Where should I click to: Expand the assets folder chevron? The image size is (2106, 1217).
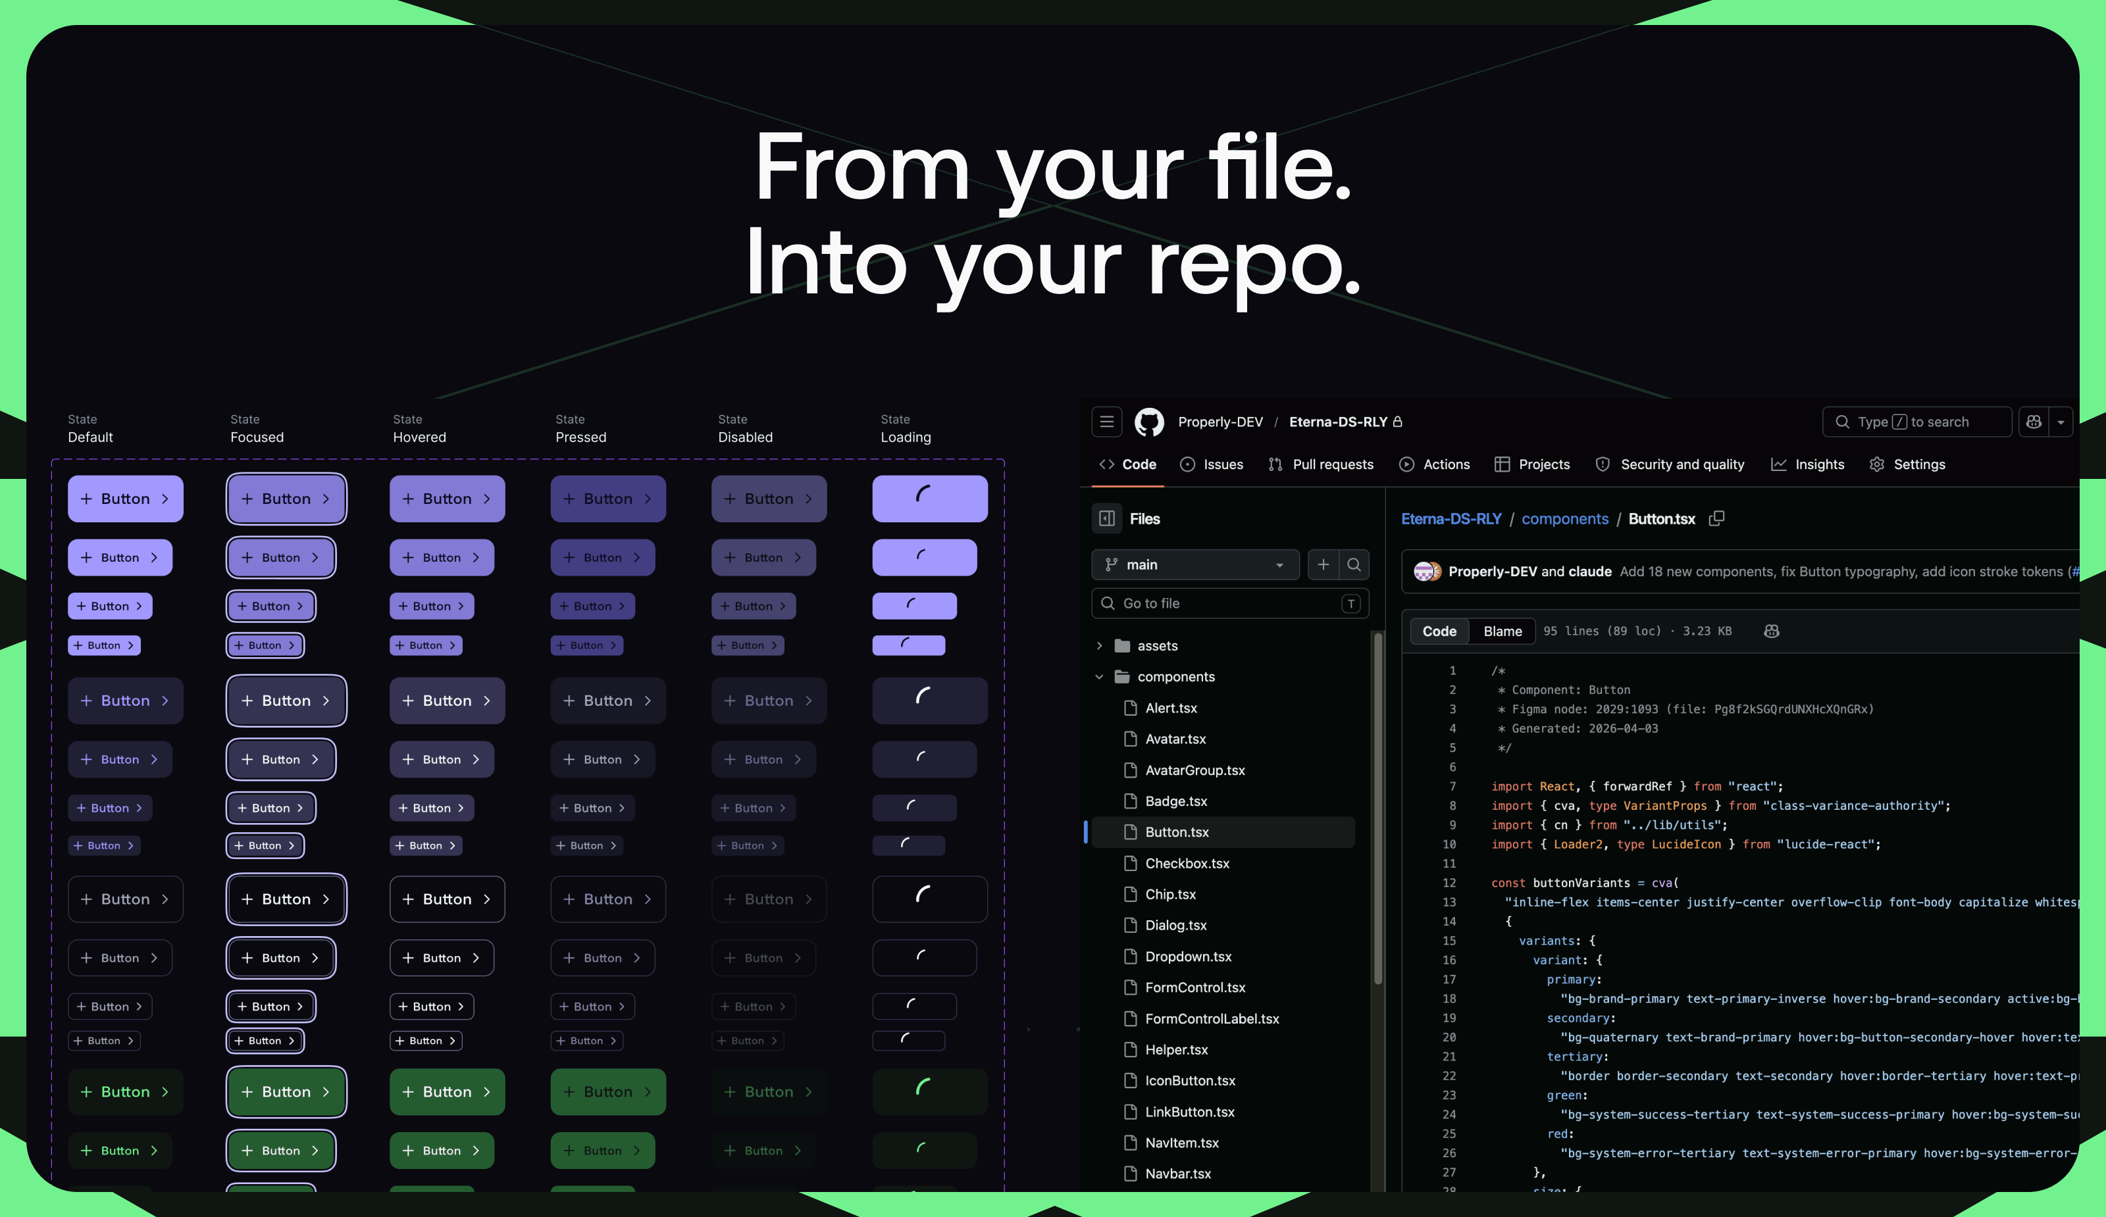(1099, 646)
